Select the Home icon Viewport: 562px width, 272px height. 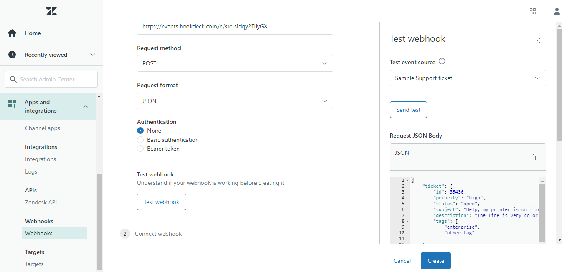pos(12,33)
